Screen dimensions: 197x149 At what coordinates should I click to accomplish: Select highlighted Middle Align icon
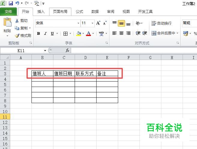tap(121, 23)
